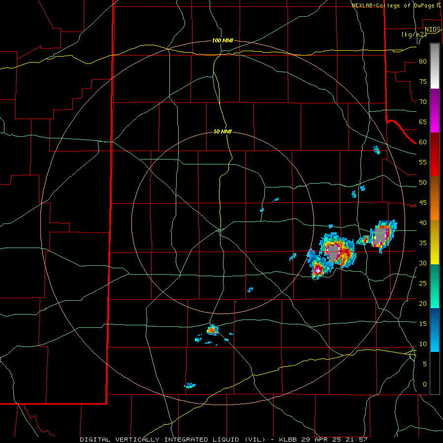The image size is (443, 443).
Task: Select the 50 value on the VIL scale
Action: point(423,182)
